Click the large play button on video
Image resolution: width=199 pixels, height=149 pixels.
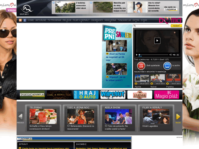(x=157, y=41)
